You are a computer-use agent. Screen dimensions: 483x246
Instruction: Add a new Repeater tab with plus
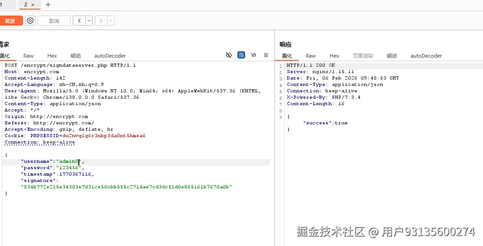coord(48,5)
